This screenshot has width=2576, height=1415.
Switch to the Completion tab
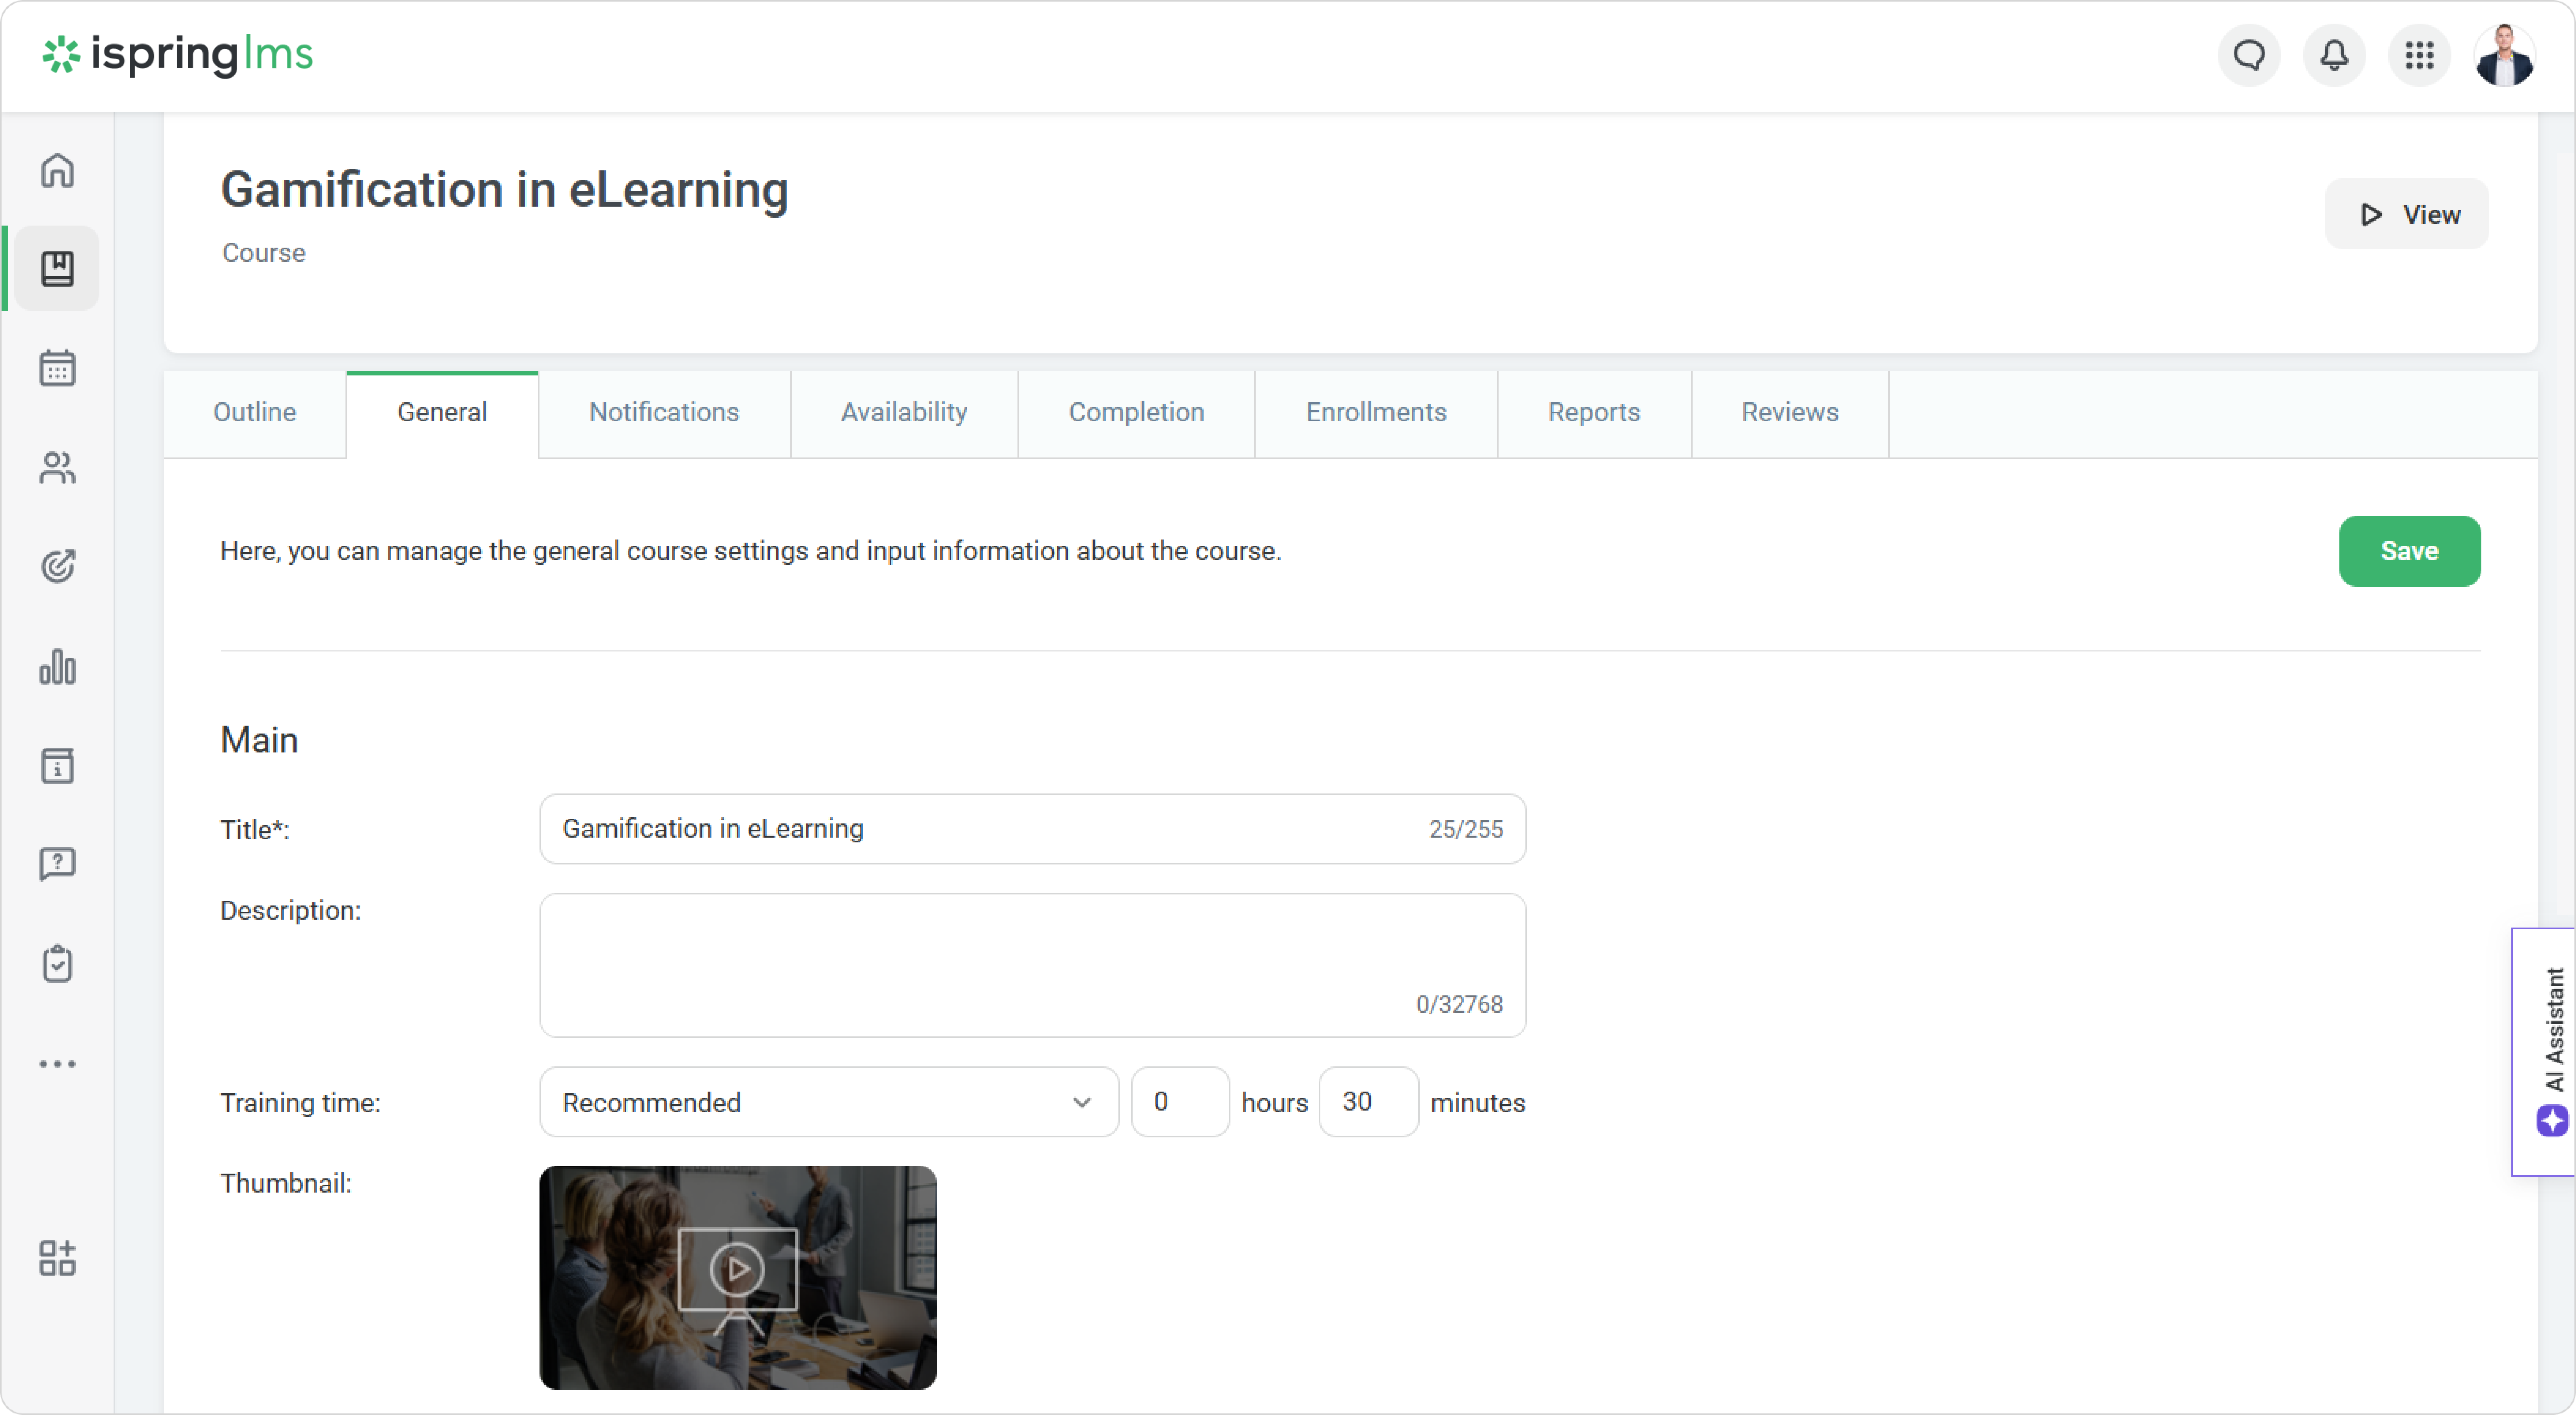[1136, 412]
